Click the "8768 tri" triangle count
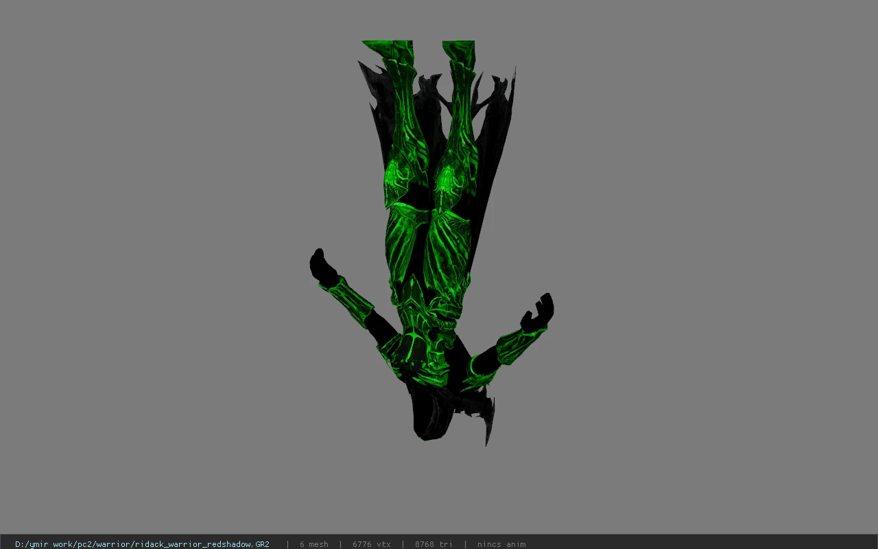The image size is (878, 549). pyautogui.click(x=434, y=544)
